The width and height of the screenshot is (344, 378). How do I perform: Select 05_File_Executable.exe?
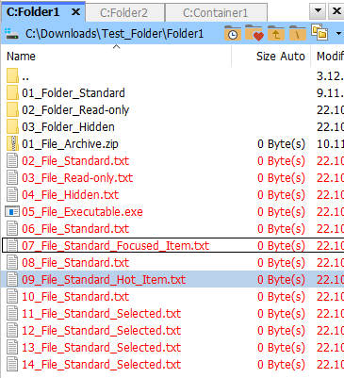(82, 212)
